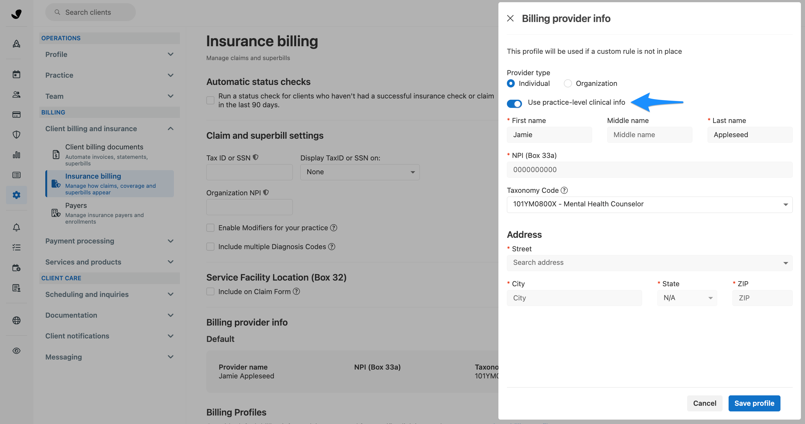Open the Display TaxID or SSN dropdown

click(x=360, y=172)
